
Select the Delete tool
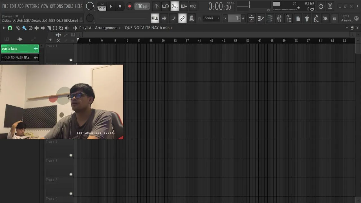tap(30, 28)
